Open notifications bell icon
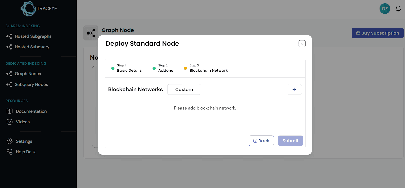405x188 pixels. click(x=398, y=9)
